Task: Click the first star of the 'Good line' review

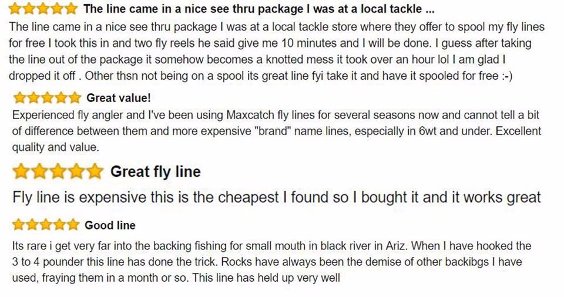Action: [18, 225]
